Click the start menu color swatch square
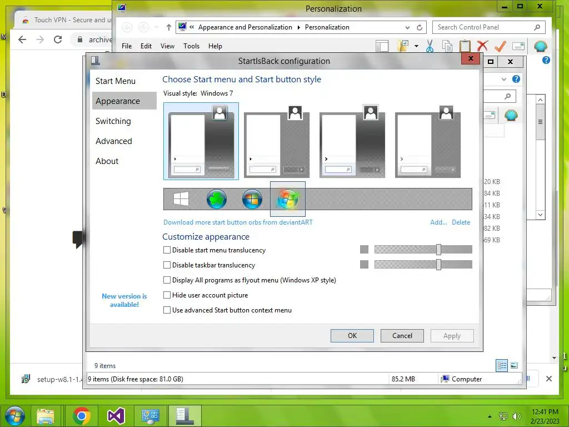This screenshot has height=427, width=569. pyautogui.click(x=364, y=250)
